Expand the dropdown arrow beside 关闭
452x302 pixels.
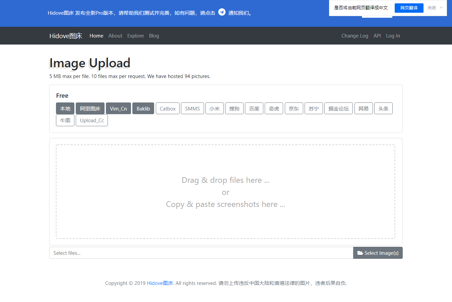click(x=441, y=8)
